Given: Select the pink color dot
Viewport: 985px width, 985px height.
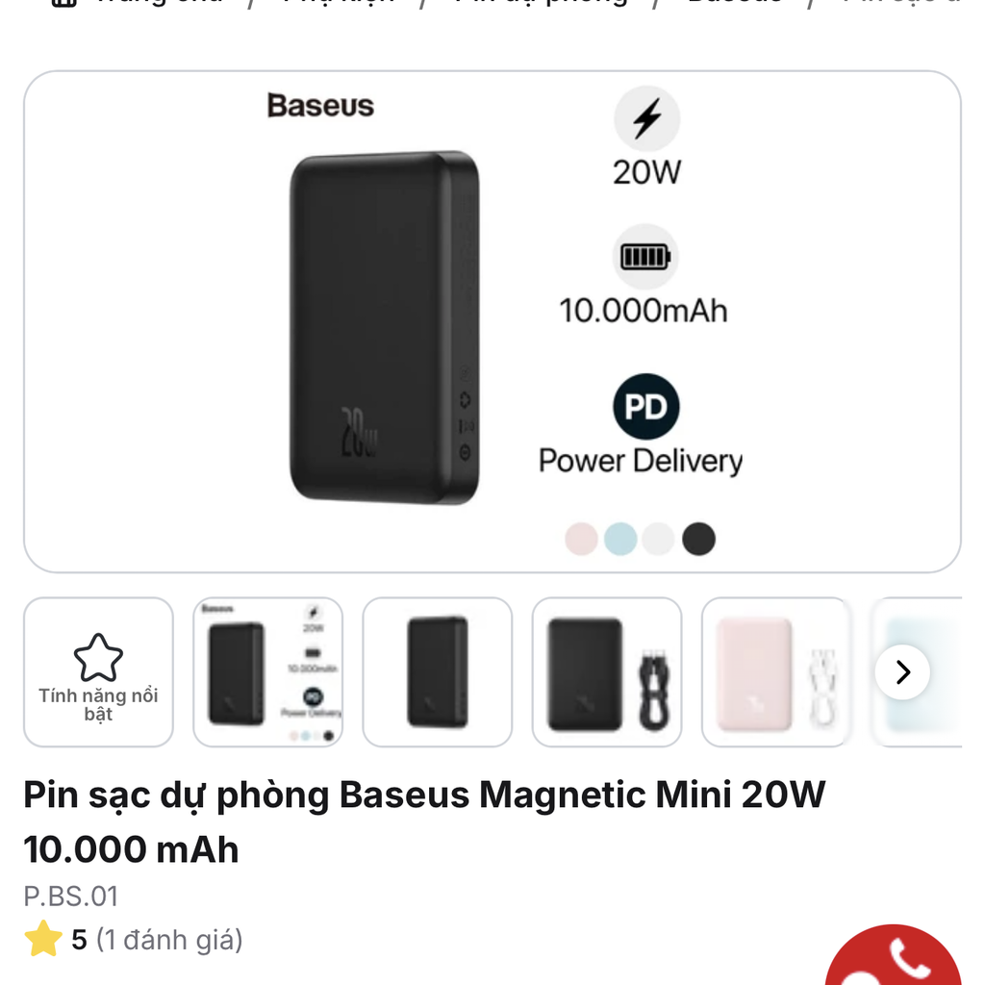Looking at the screenshot, I should coord(579,540).
